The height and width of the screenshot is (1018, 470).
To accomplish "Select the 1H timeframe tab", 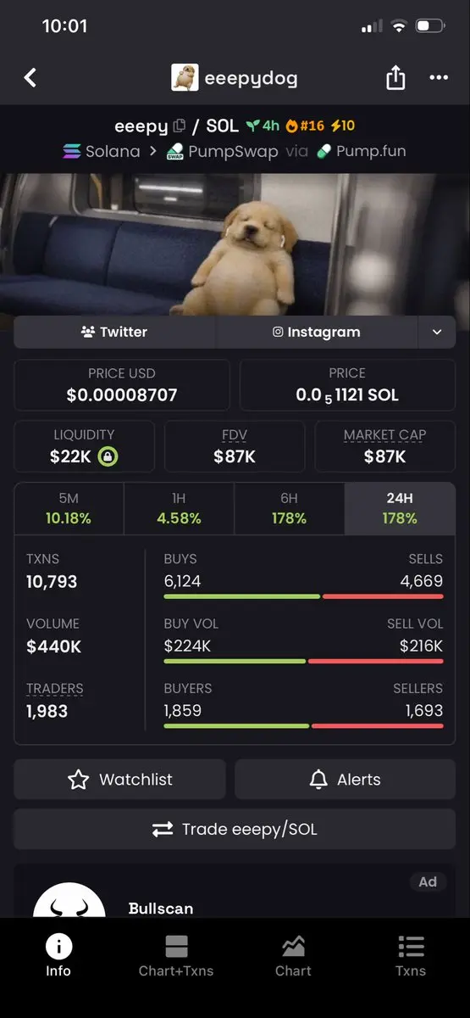I will pos(179,508).
